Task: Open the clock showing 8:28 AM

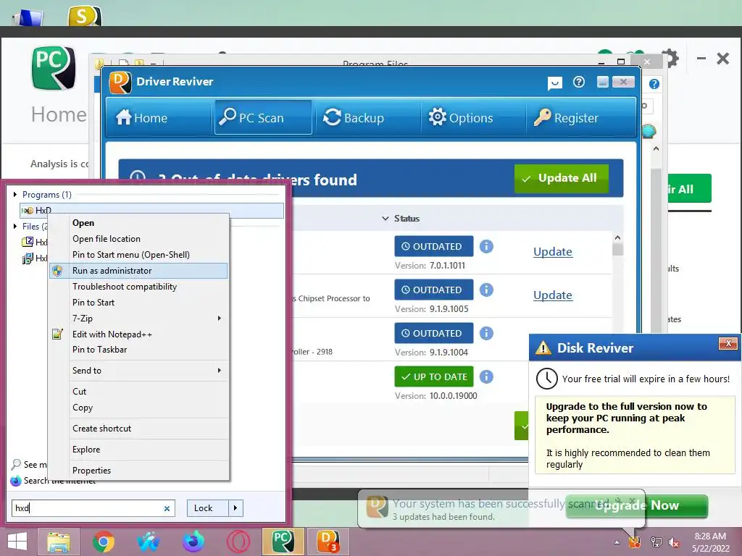Action: [x=710, y=542]
